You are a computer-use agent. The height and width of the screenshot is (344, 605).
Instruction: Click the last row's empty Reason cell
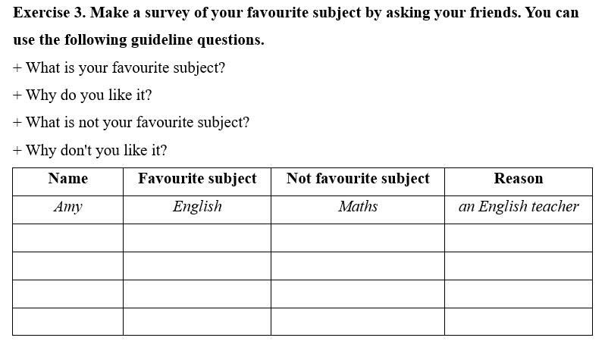pos(519,321)
